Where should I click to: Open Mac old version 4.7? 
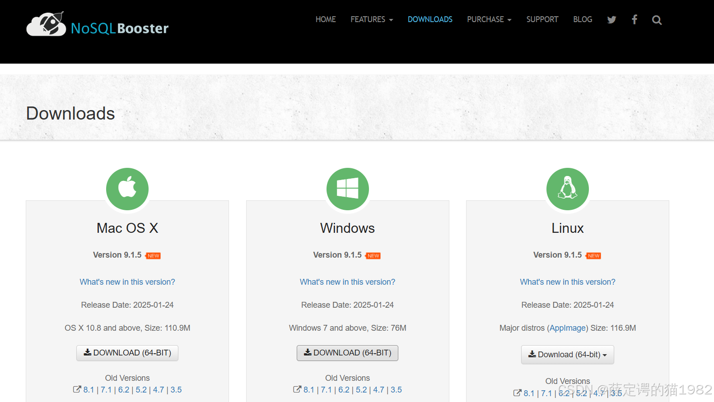coord(159,390)
